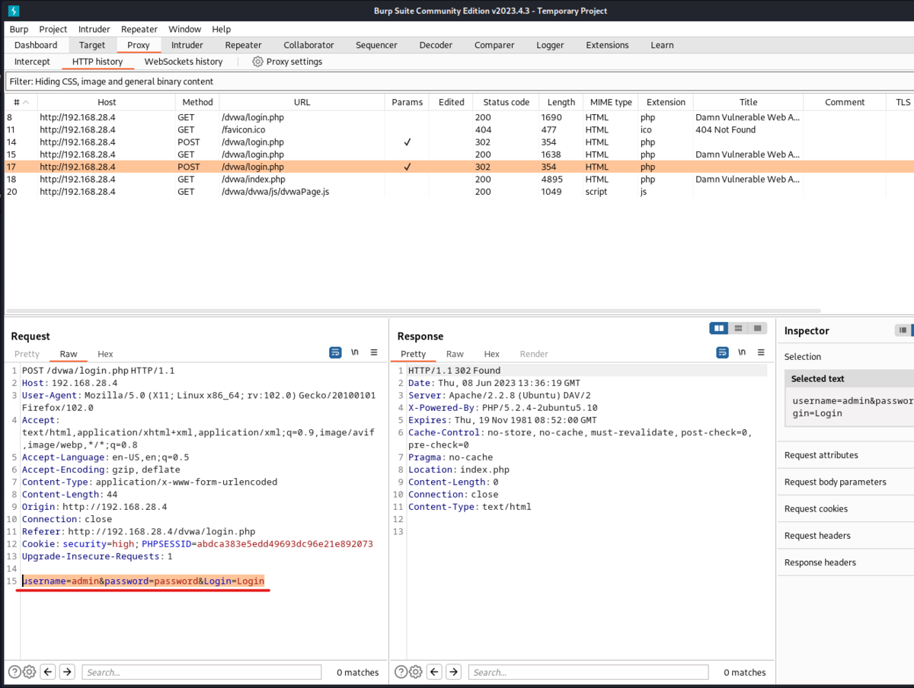This screenshot has height=688, width=914.
Task: Select combined tabbed message layout icon
Action: click(x=757, y=328)
